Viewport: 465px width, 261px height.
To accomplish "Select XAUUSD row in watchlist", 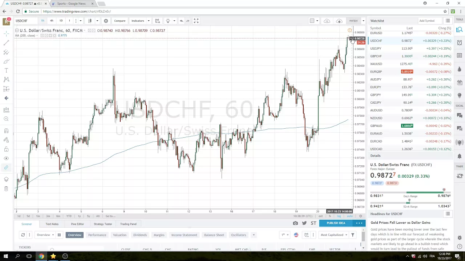I will [x=411, y=64].
